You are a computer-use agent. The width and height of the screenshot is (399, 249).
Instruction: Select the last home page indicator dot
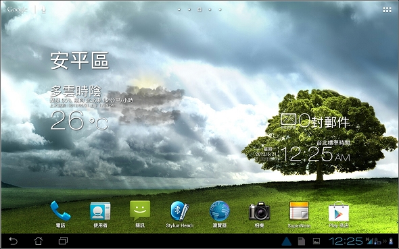pos(220,9)
